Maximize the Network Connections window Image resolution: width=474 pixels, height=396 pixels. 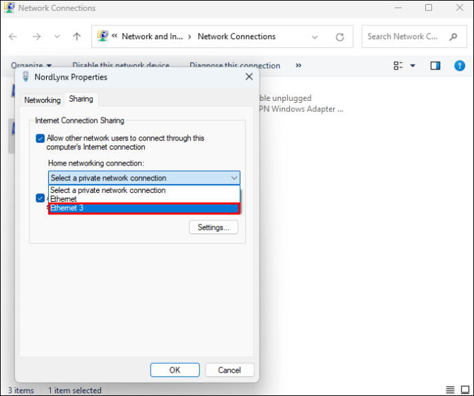point(429,8)
